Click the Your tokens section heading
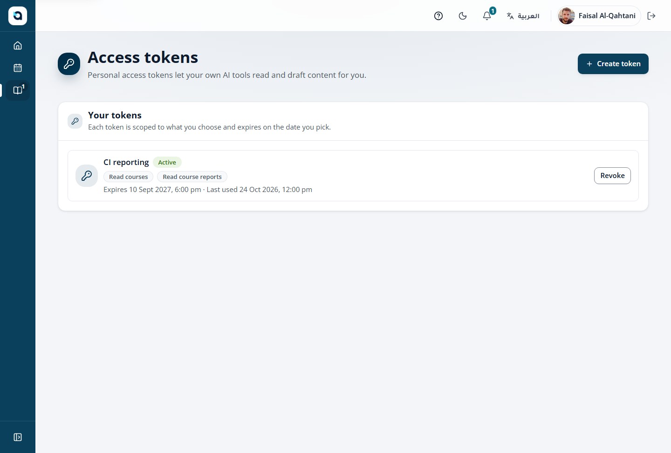The height and width of the screenshot is (453, 671). (x=115, y=115)
